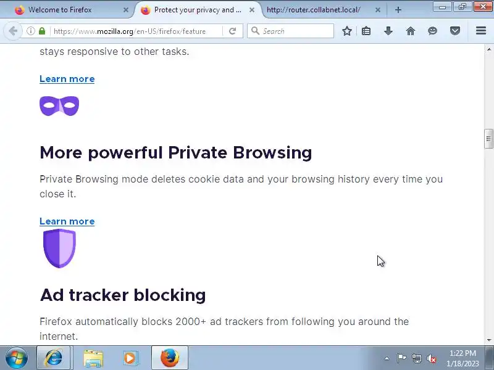Bookmark this page with the star icon
Viewport: 494px width, 370px height.
click(347, 31)
